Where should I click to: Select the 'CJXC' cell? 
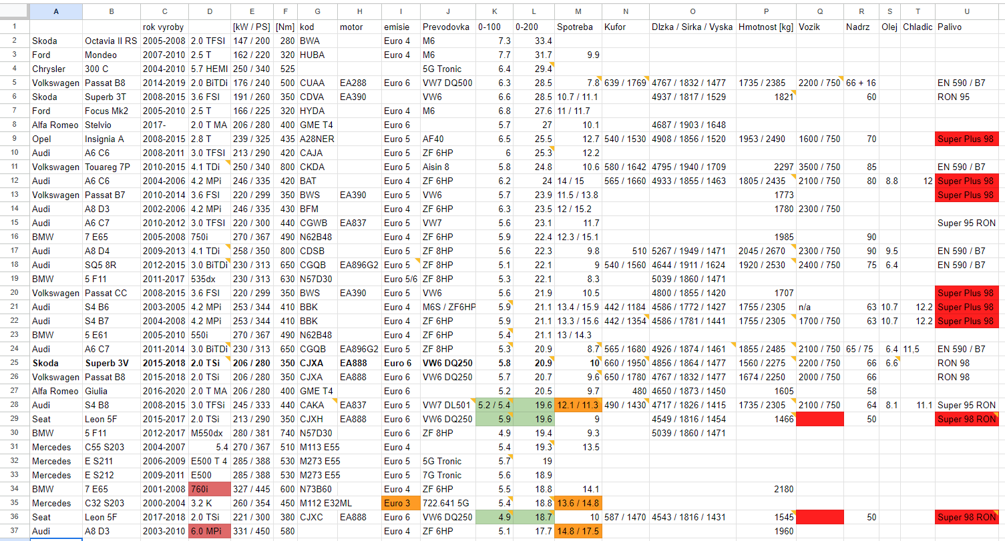317,517
